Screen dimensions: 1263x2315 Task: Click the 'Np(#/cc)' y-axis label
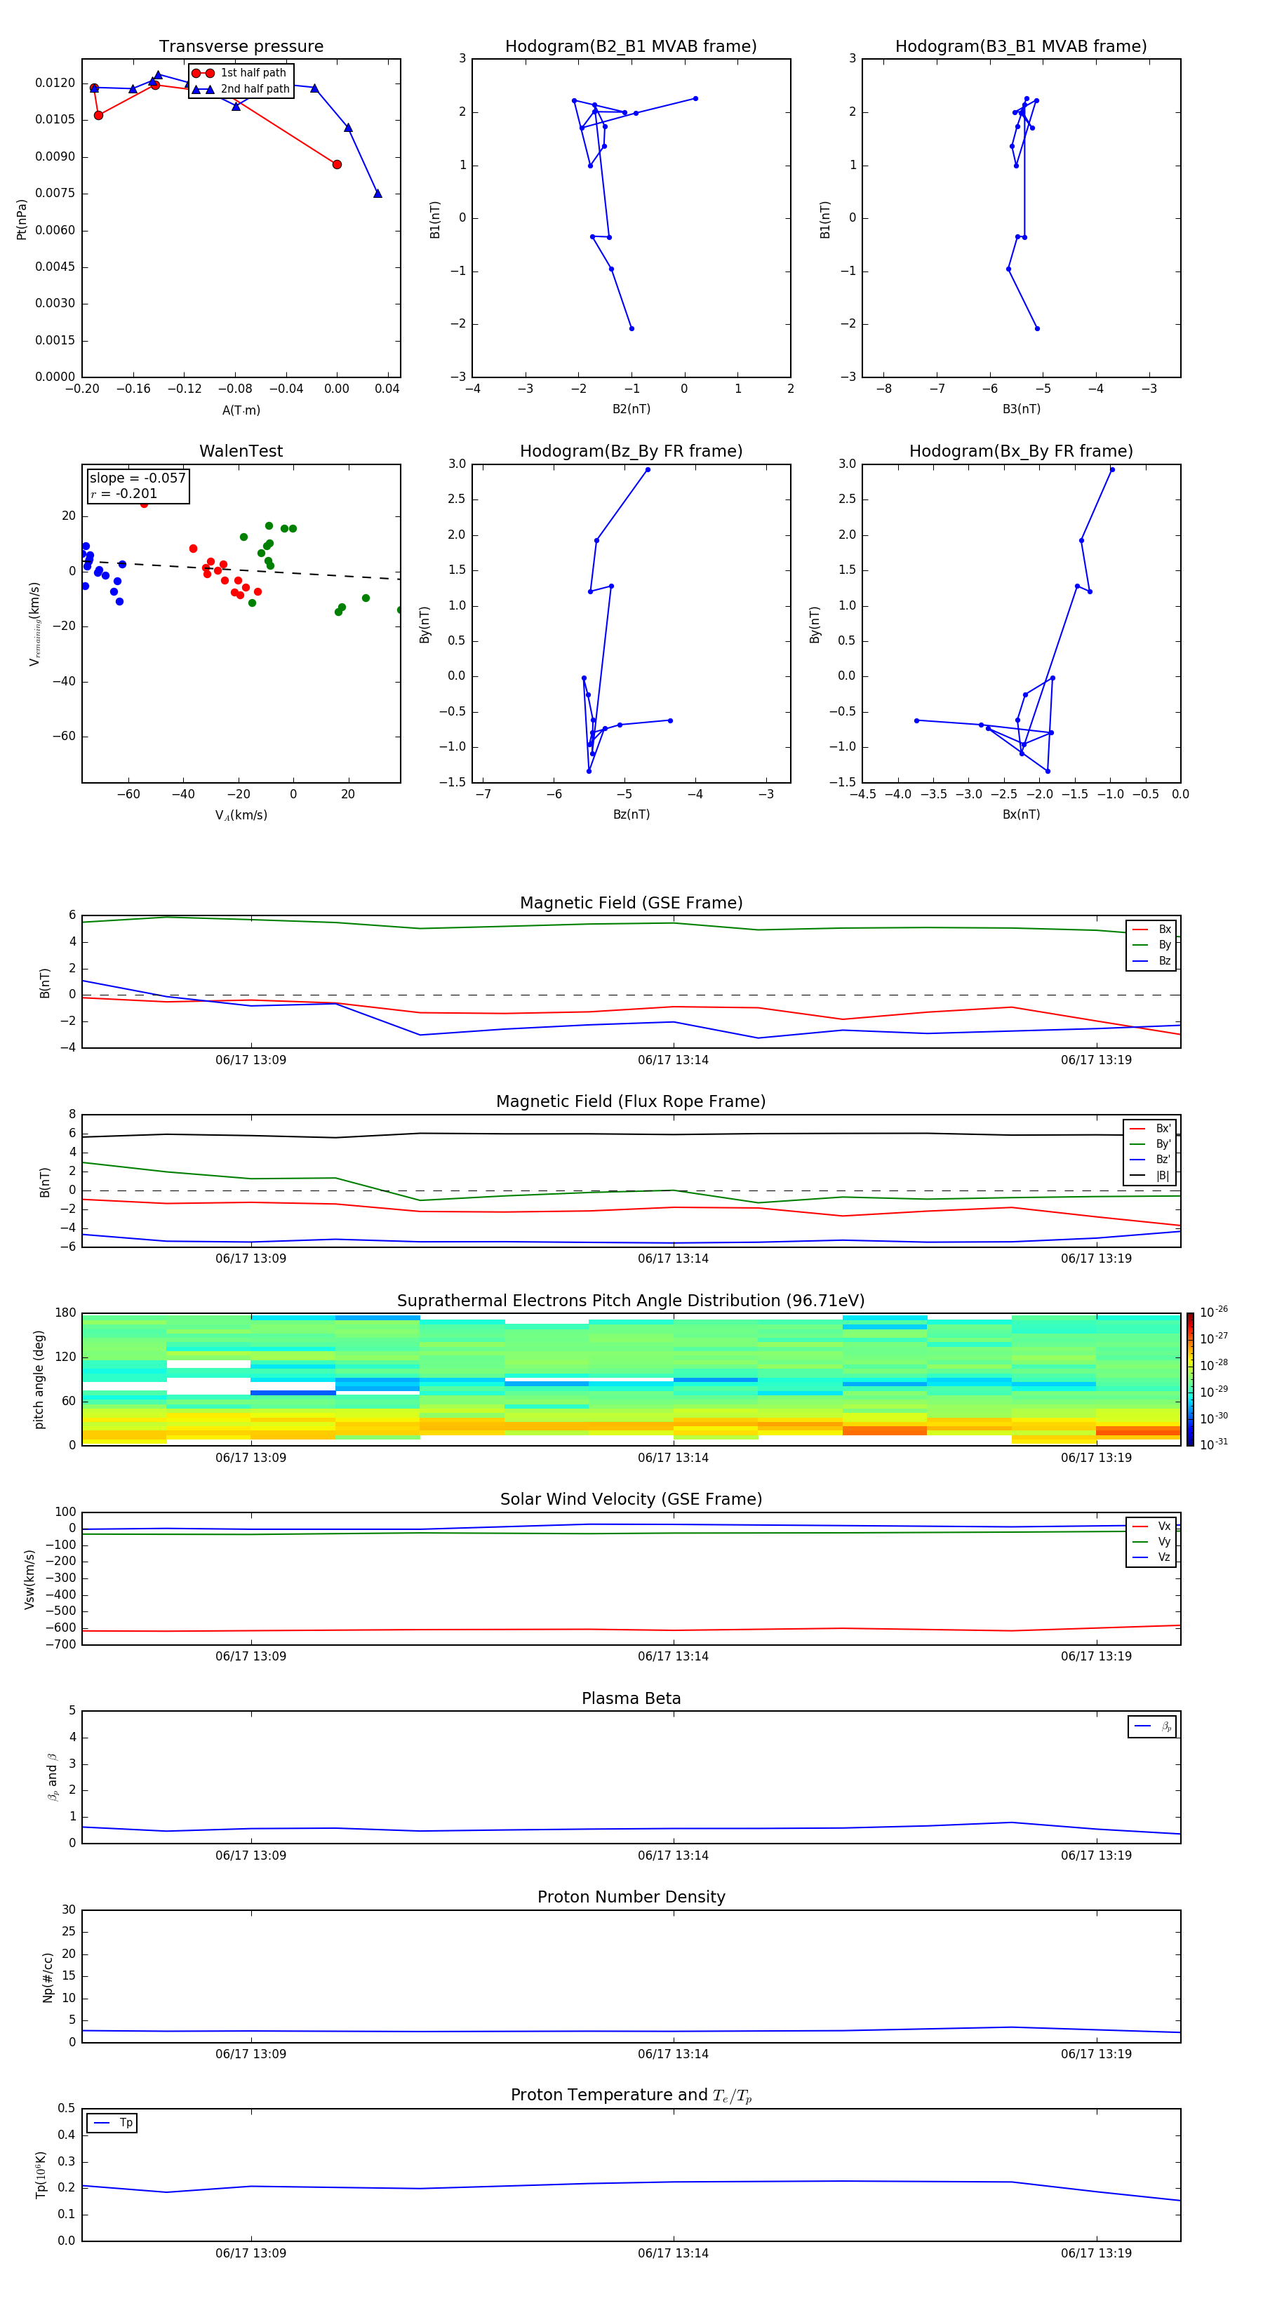(48, 1977)
